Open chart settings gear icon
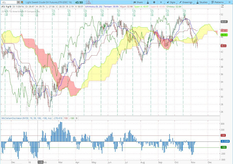 [x=154, y=3]
